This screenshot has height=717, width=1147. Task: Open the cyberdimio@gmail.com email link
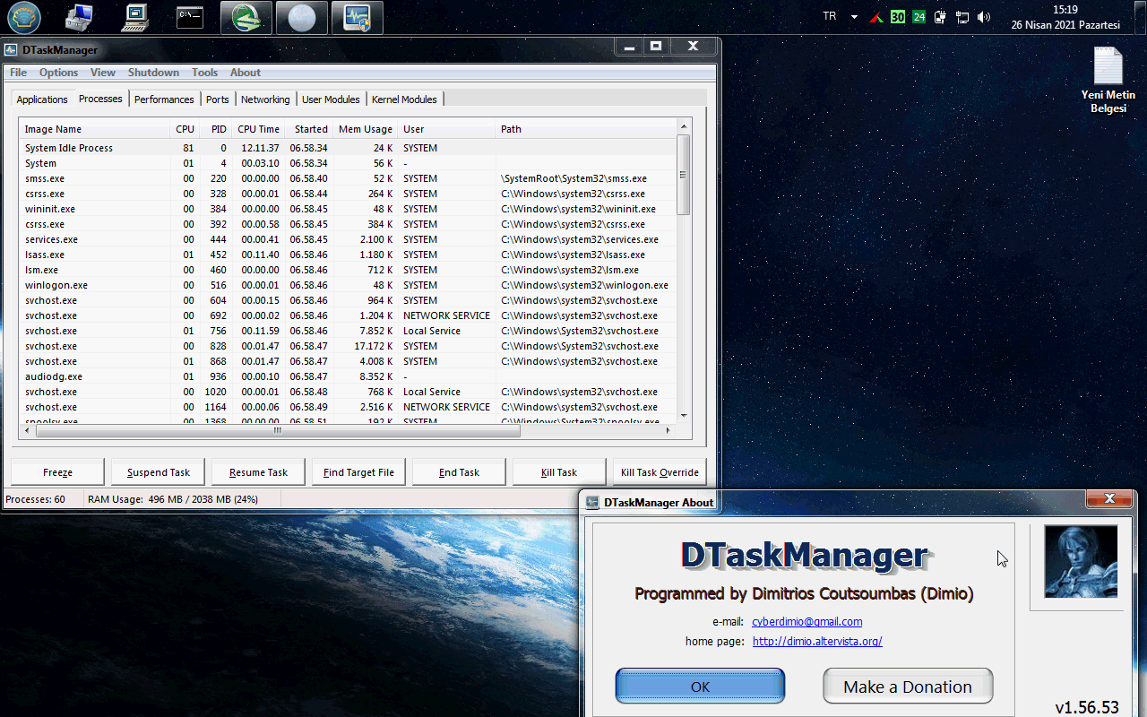tap(807, 621)
